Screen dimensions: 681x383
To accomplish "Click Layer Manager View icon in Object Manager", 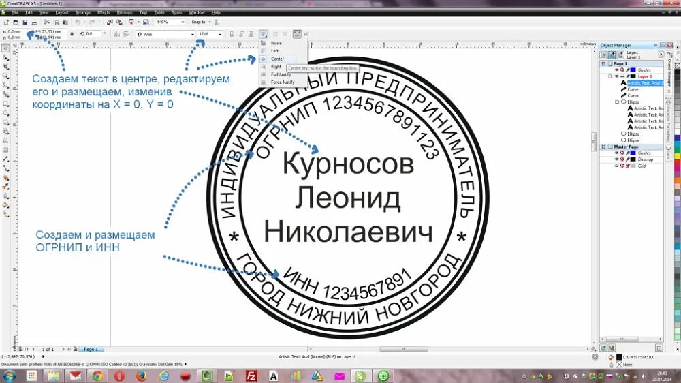I will click(620, 55).
